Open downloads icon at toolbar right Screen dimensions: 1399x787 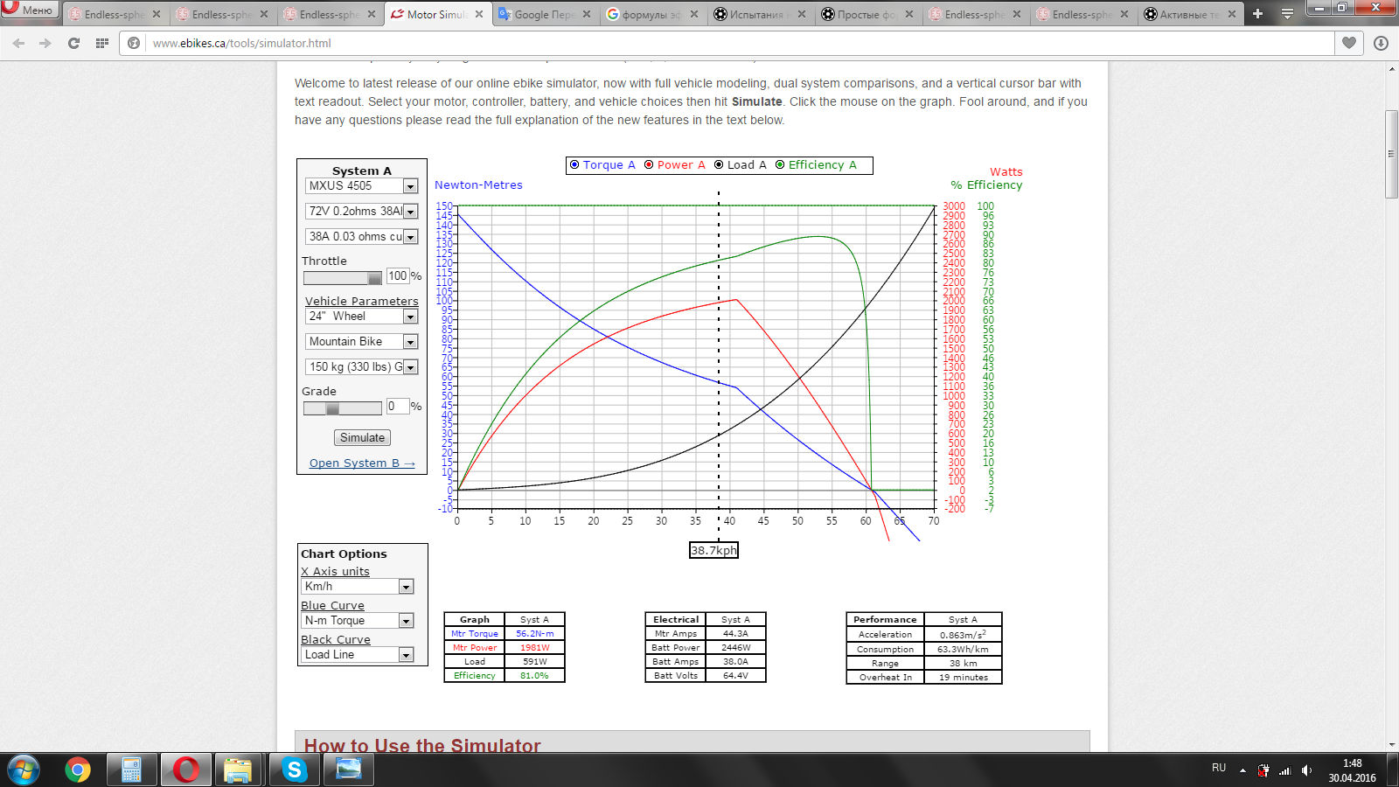point(1381,43)
